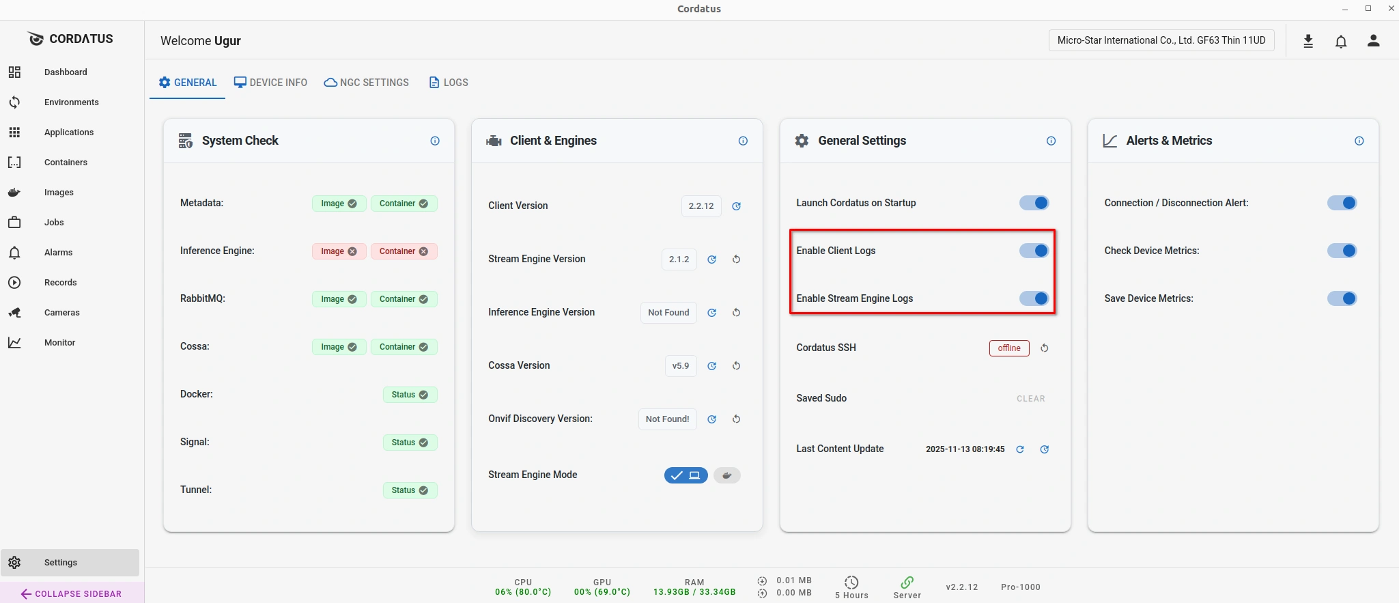The image size is (1399, 603).
Task: Open the NGC Settings tab
Action: (367, 83)
